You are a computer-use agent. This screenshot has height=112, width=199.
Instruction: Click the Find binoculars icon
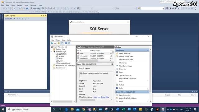tap(117, 72)
